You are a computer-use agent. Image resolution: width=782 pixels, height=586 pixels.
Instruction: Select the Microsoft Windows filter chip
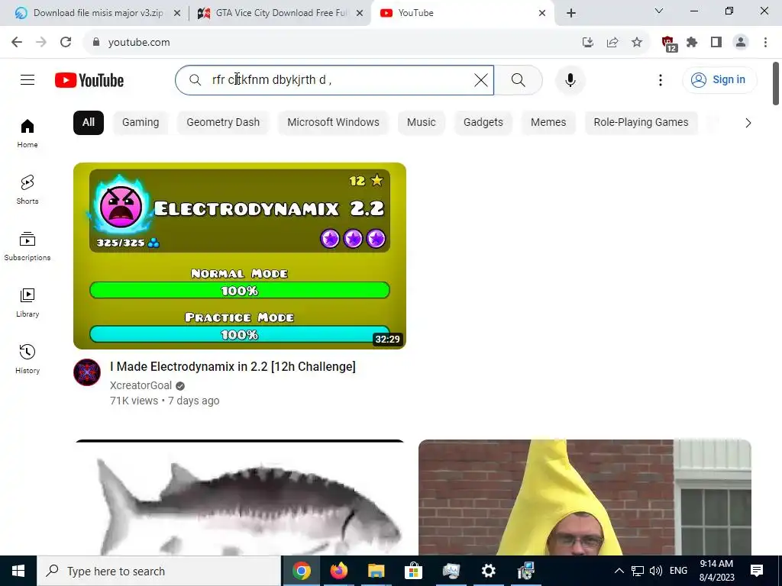[x=333, y=123]
